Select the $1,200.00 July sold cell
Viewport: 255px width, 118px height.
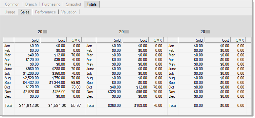31,73
